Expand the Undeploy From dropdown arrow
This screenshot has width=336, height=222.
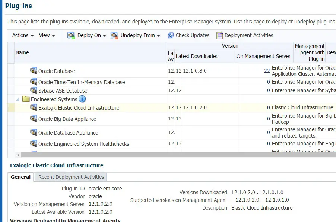point(159,36)
